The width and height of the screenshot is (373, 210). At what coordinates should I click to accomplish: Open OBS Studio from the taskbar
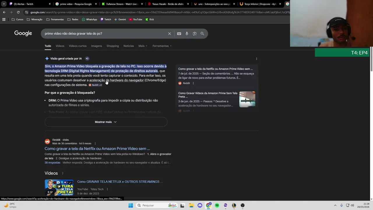coord(242,205)
